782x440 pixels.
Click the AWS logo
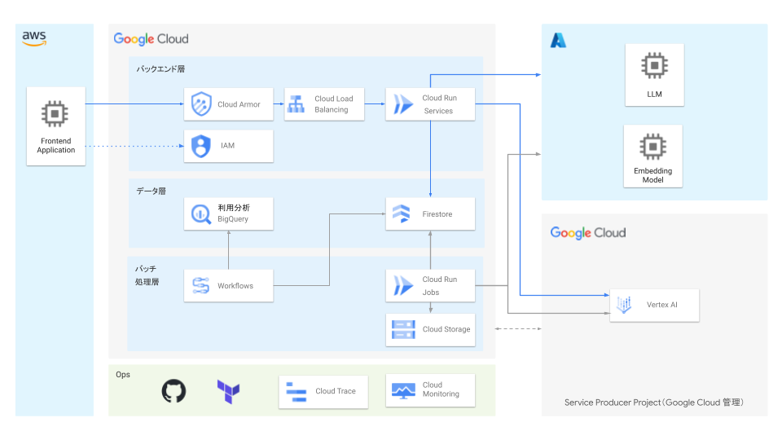34,38
